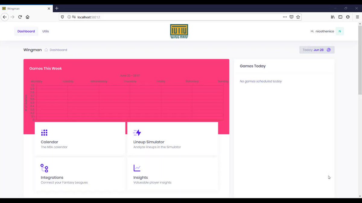Click the Integrations nodes icon
The image size is (362, 203).
[x=44, y=168]
